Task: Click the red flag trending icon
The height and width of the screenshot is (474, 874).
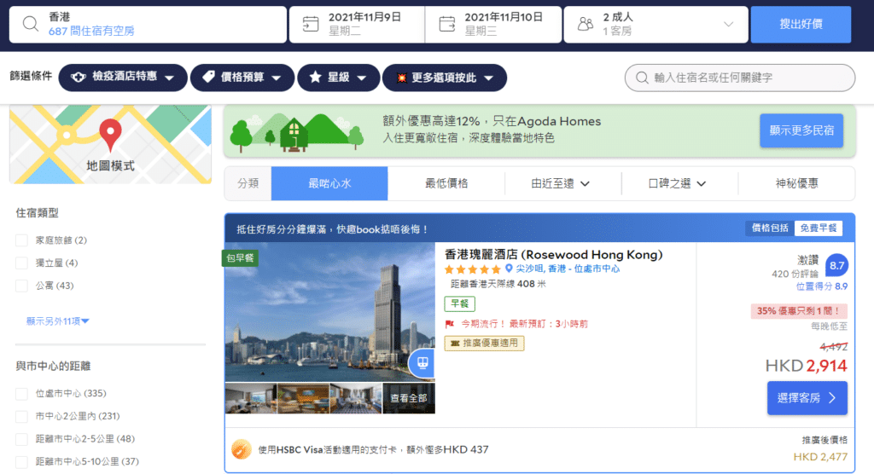Action: (x=450, y=324)
